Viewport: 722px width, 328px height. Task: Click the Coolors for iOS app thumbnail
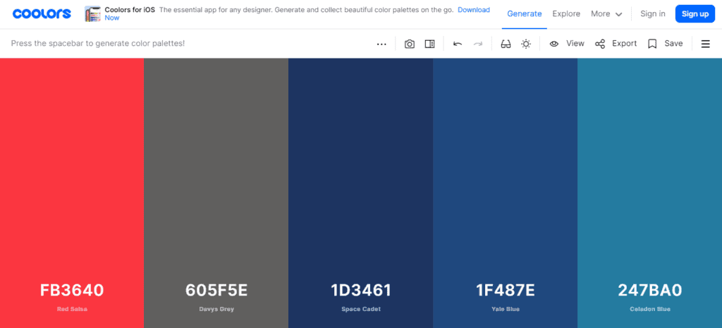(92, 14)
